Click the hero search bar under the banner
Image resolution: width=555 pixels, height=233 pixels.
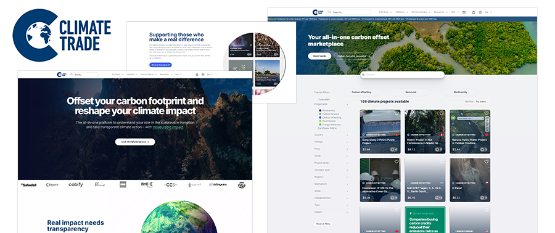(403, 75)
